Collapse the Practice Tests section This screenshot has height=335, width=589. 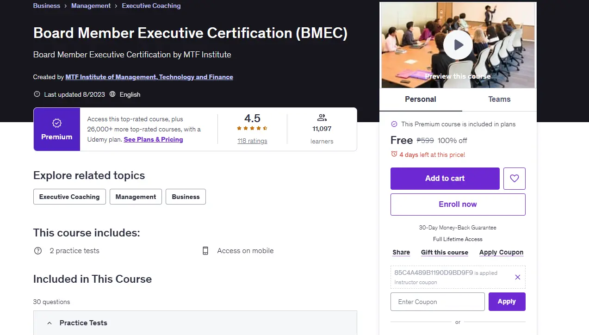195,323
